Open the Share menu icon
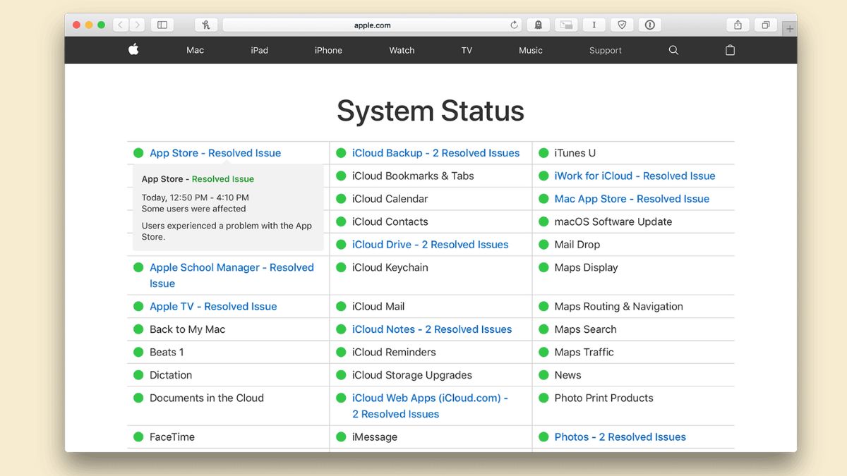Image resolution: width=847 pixels, height=476 pixels. tap(738, 25)
